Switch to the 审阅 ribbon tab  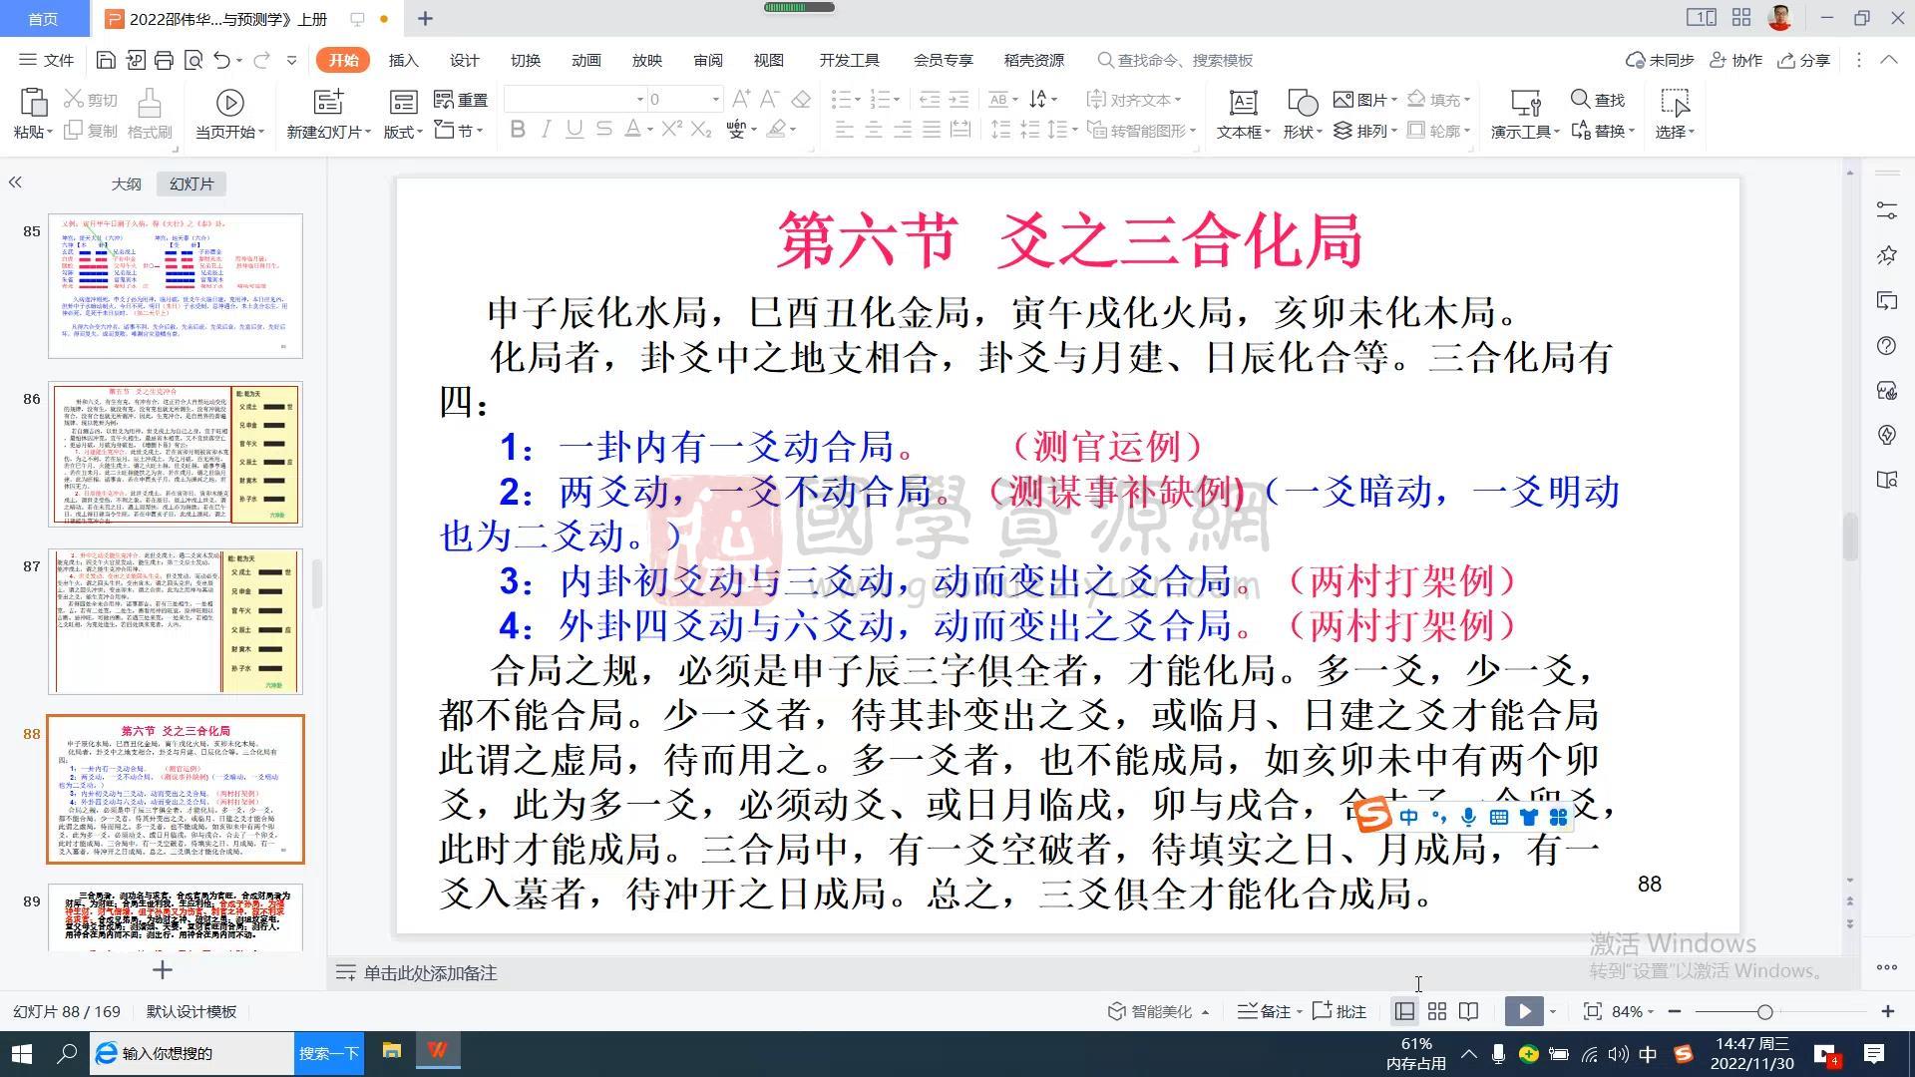[x=707, y=60]
